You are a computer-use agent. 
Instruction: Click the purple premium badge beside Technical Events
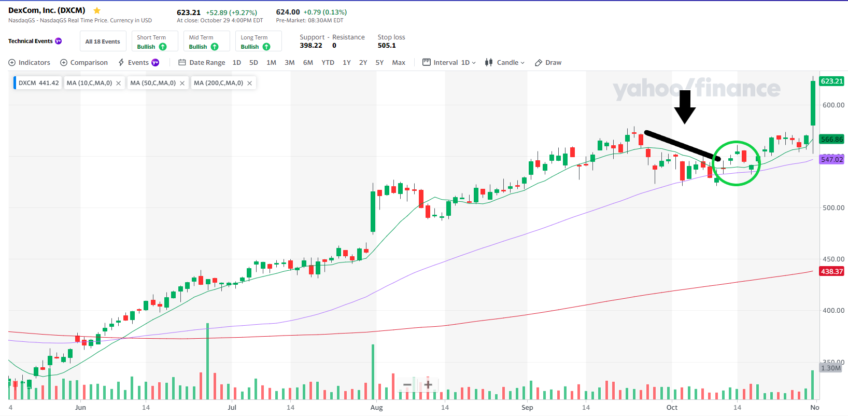pos(59,41)
